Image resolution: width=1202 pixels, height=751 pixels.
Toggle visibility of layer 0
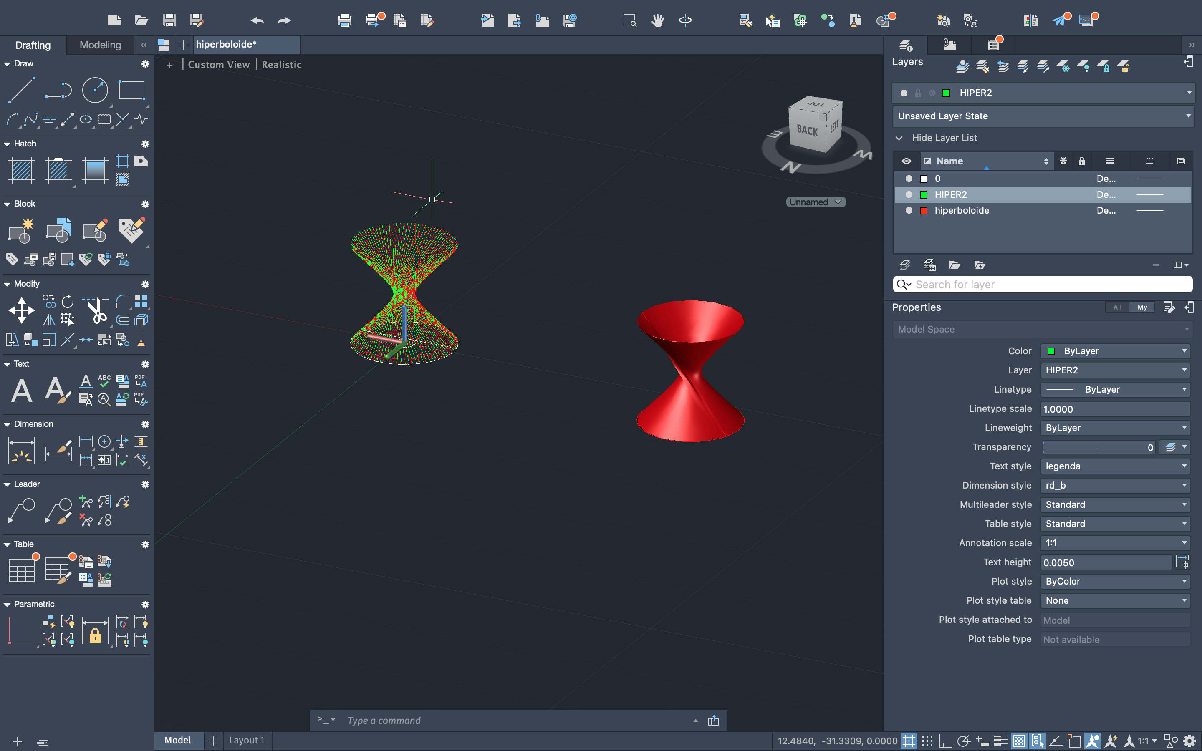[909, 179]
